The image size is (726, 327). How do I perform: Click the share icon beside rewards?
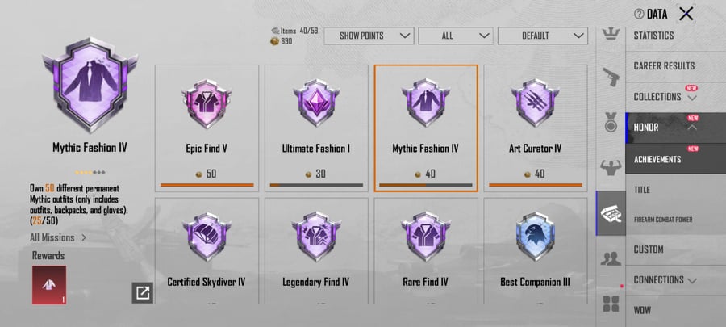point(143,292)
